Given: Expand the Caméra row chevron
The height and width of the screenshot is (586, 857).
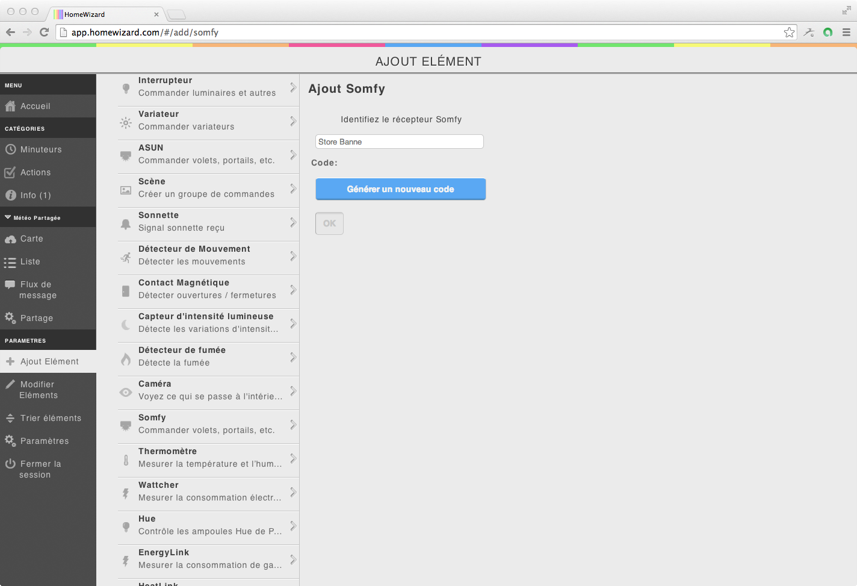Looking at the screenshot, I should (293, 391).
